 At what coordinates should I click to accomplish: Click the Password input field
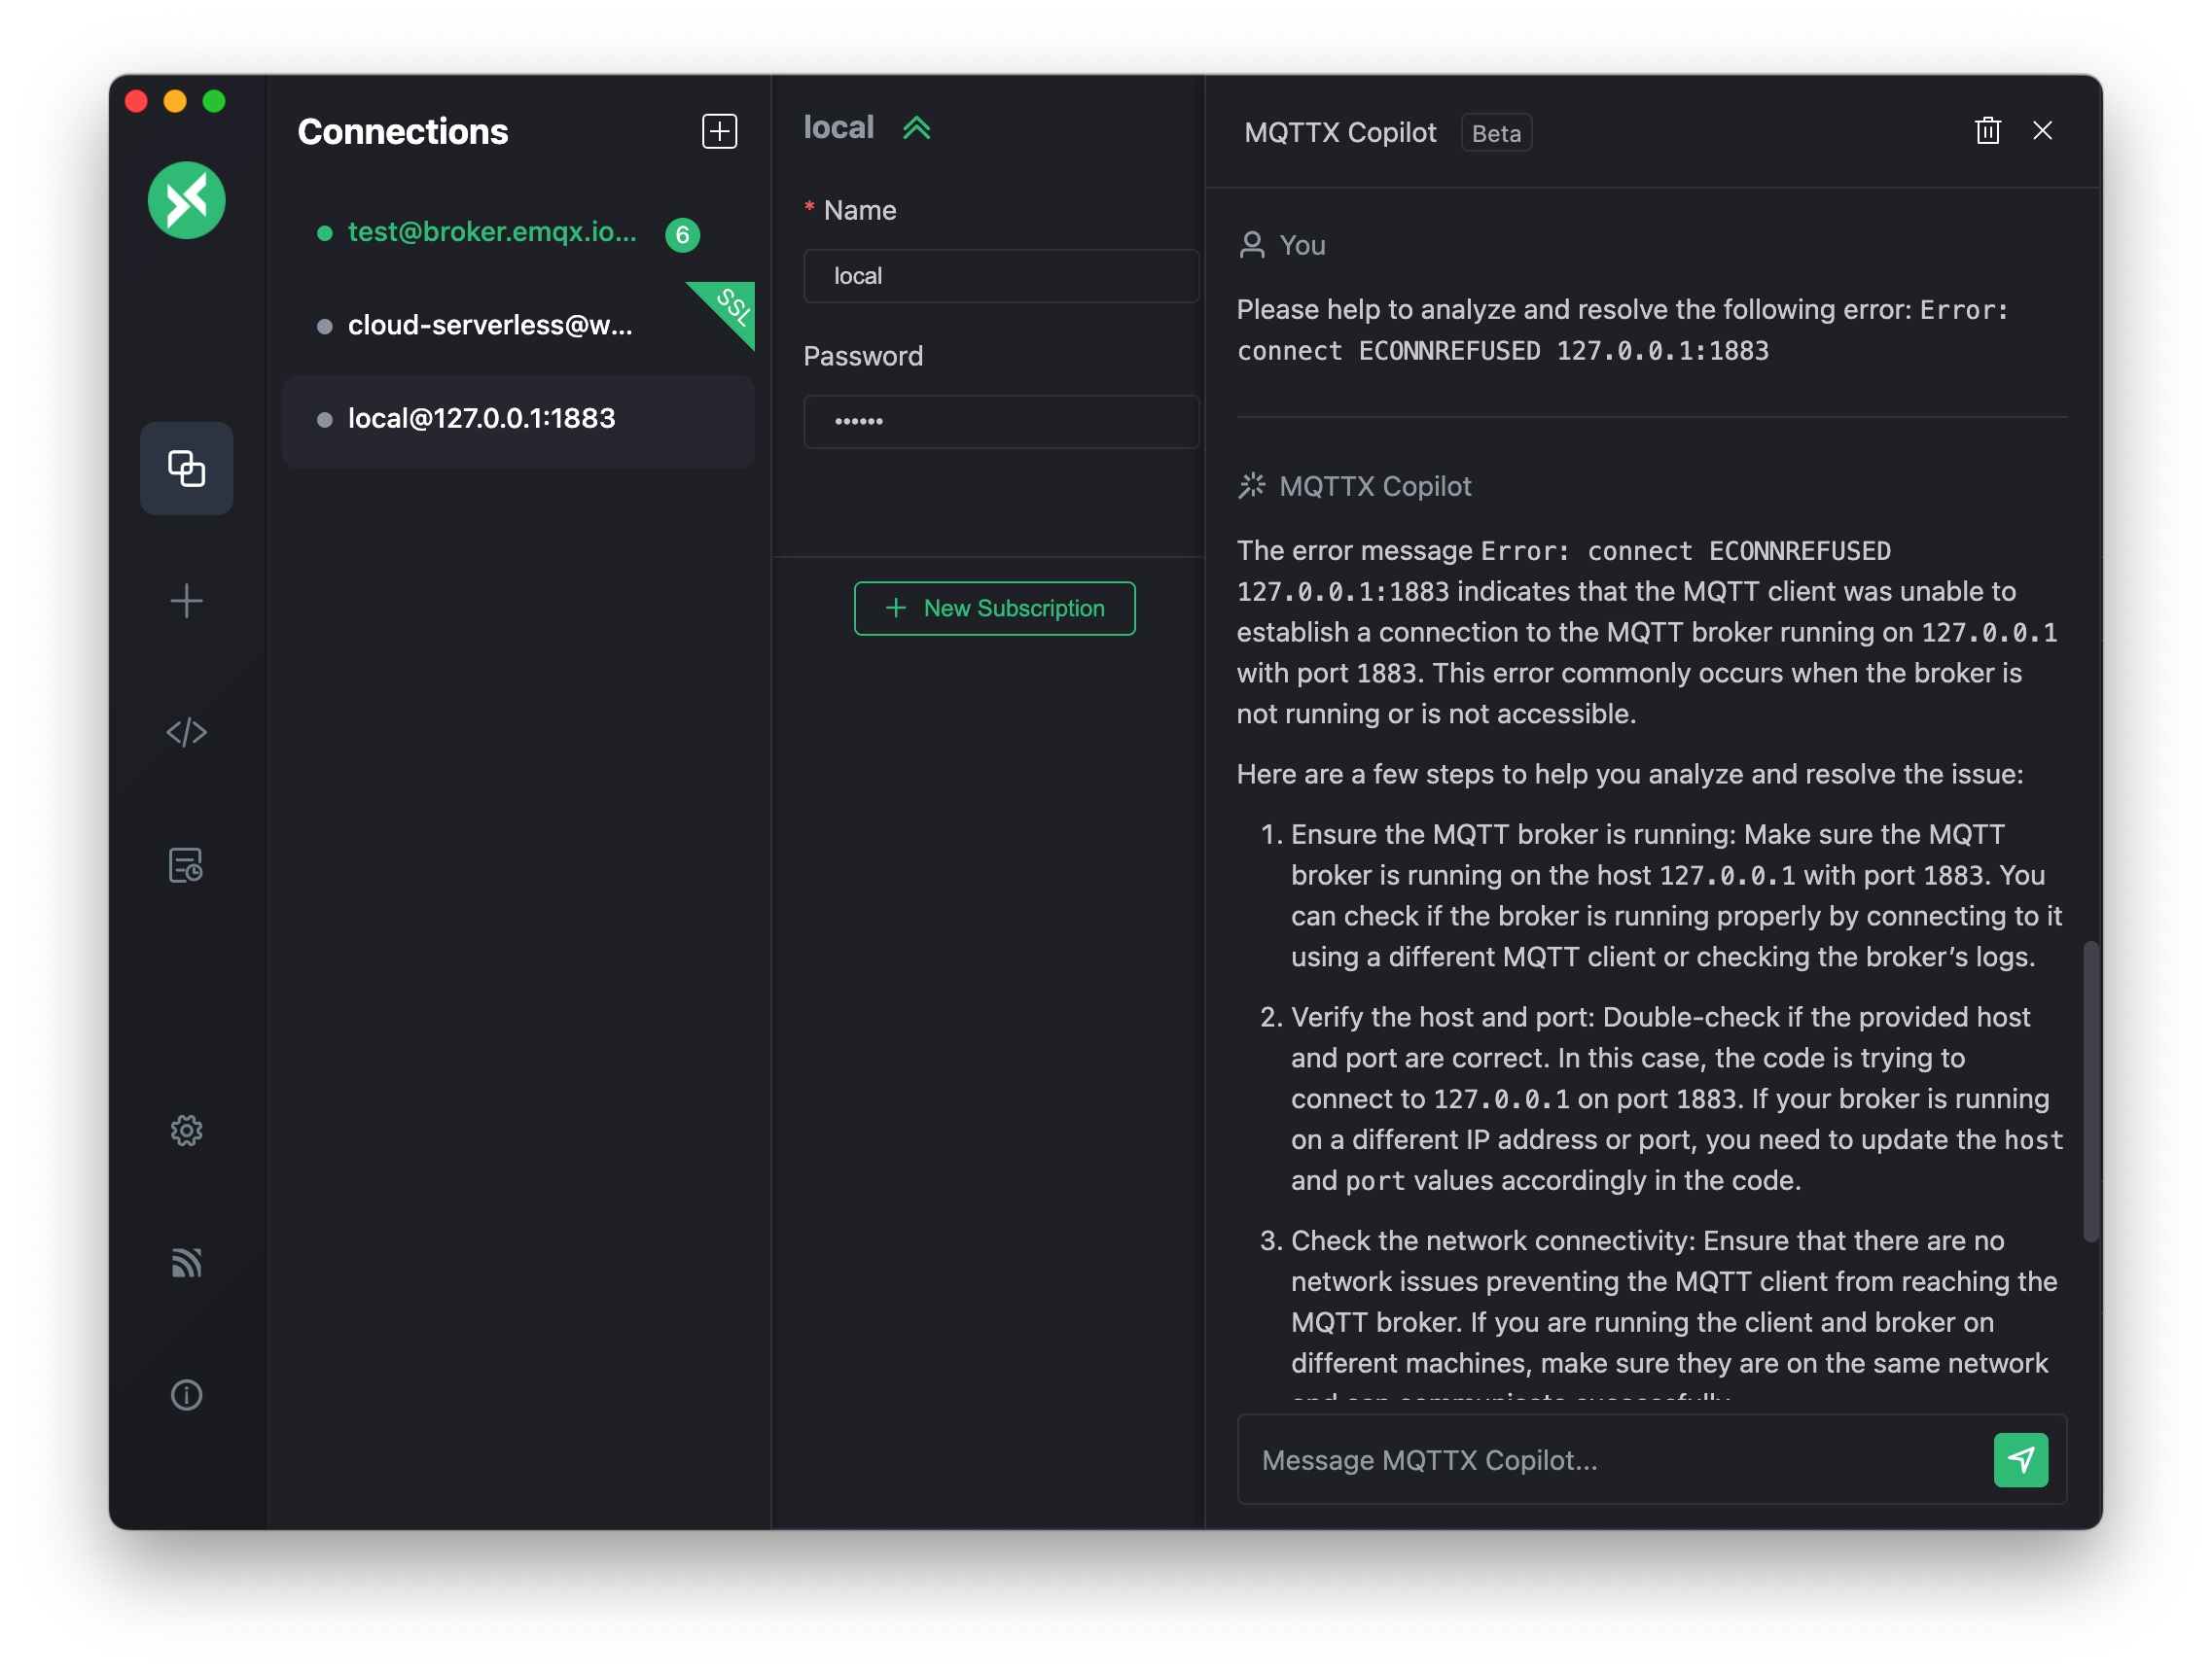coord(1000,421)
